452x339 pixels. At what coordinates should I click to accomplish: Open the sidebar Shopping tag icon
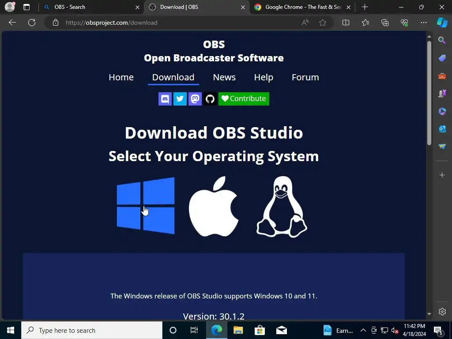coord(442,58)
